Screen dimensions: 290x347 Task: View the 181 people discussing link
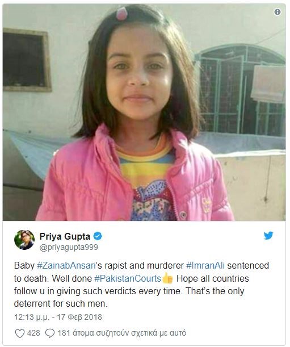pos(121,333)
